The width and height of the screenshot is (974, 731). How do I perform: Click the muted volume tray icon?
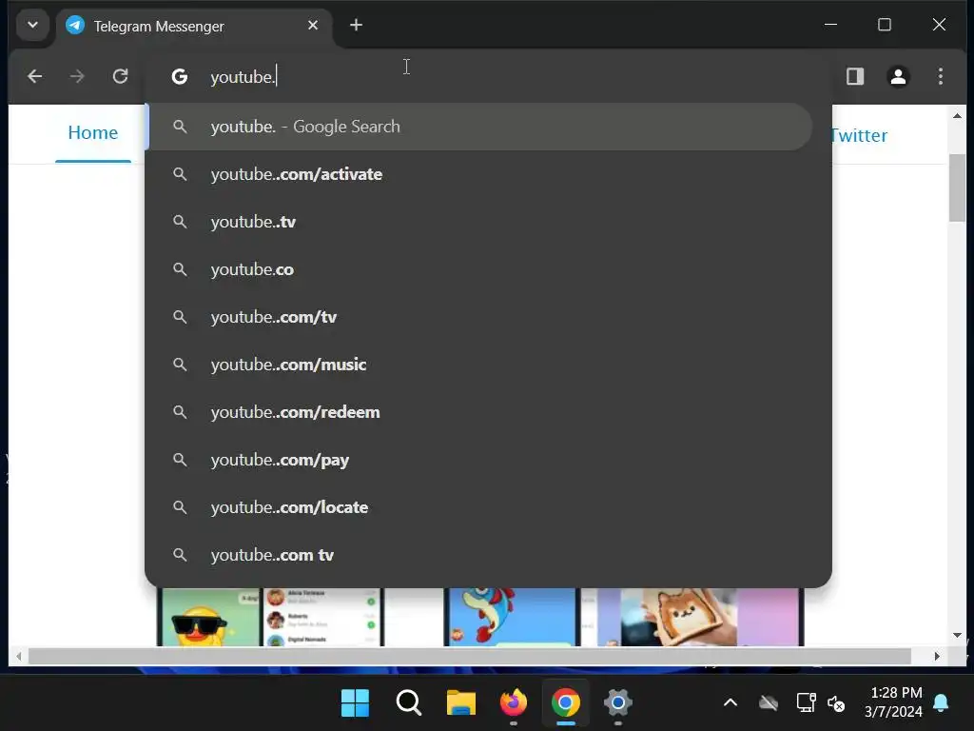click(x=836, y=703)
